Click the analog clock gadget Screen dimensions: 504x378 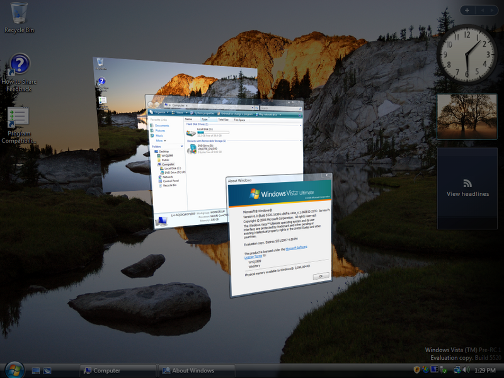coord(467,54)
